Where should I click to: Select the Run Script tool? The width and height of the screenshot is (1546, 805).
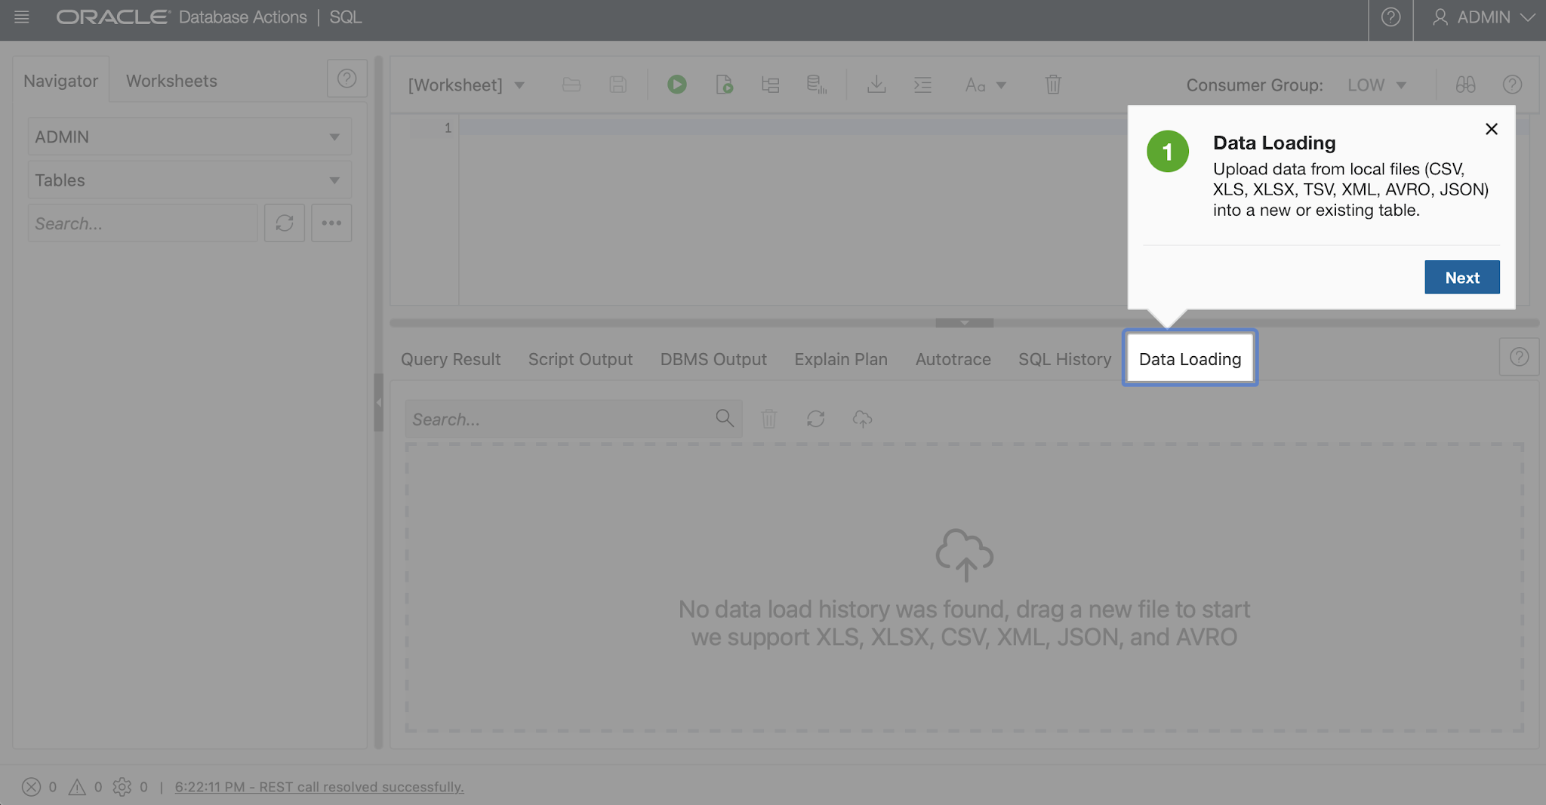[x=724, y=84]
